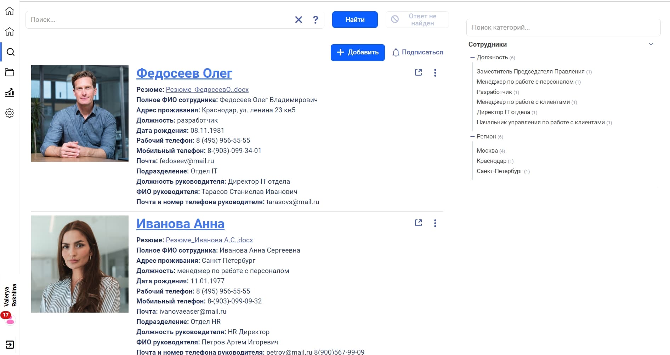Click the Найти button
670x355 pixels.
point(354,20)
